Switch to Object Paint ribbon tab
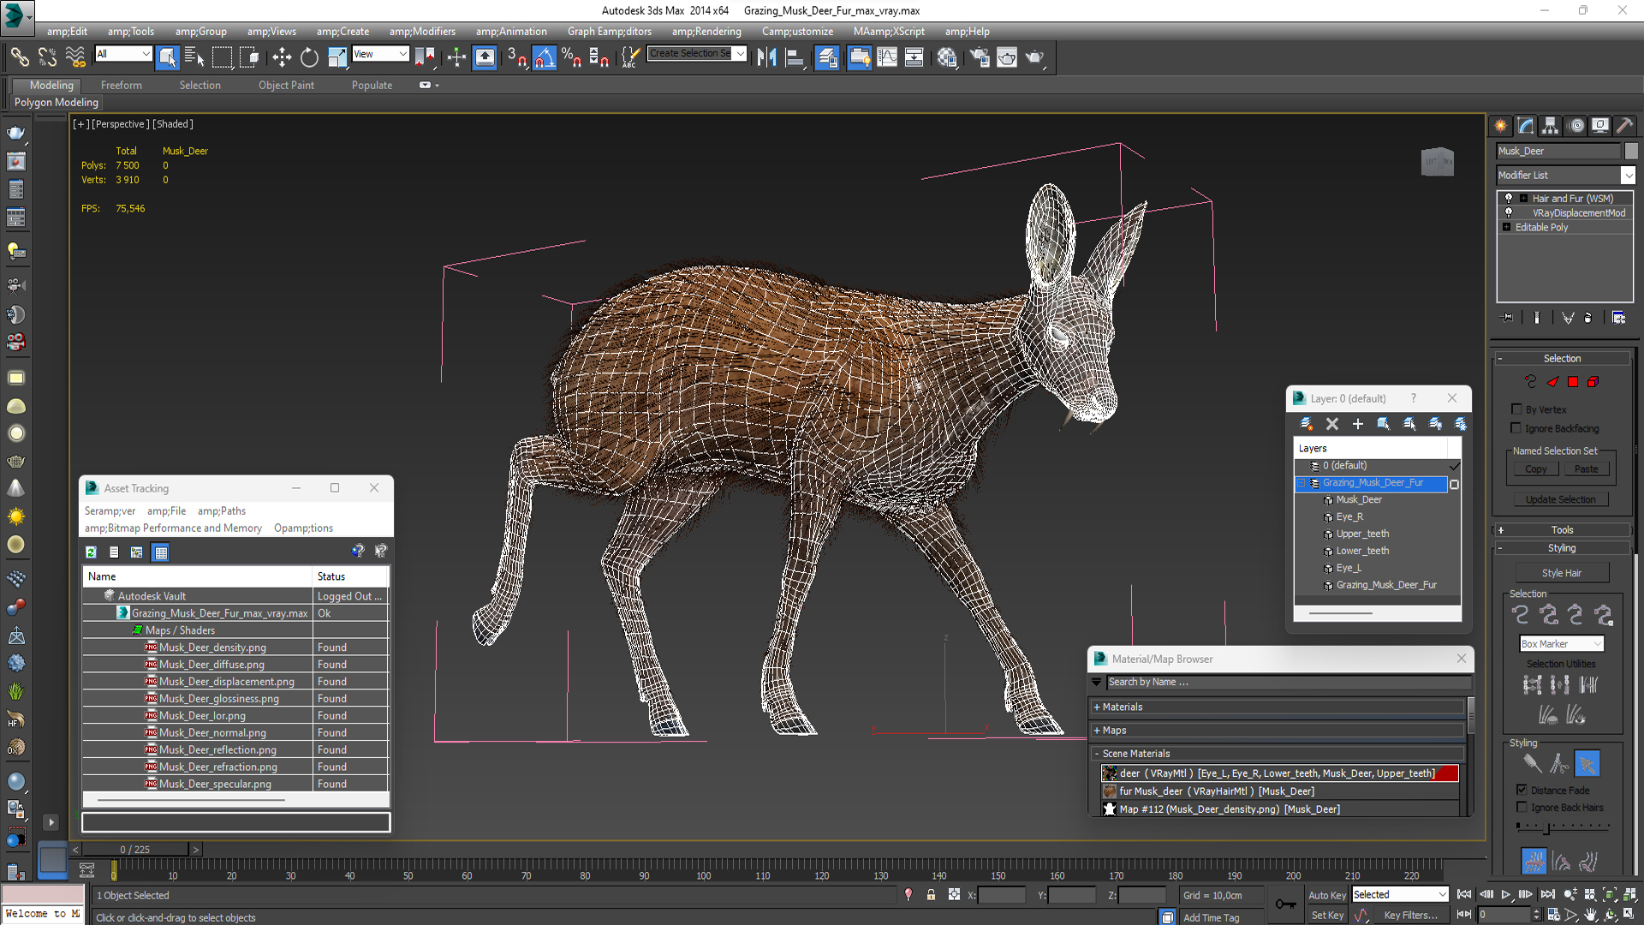Viewport: 1644px width, 925px height. tap(286, 85)
